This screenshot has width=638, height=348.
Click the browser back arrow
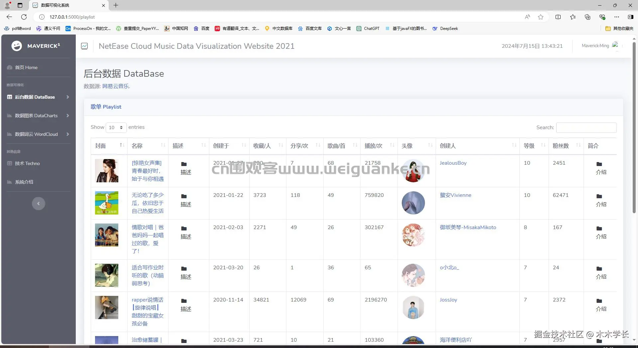pyautogui.click(x=9, y=17)
